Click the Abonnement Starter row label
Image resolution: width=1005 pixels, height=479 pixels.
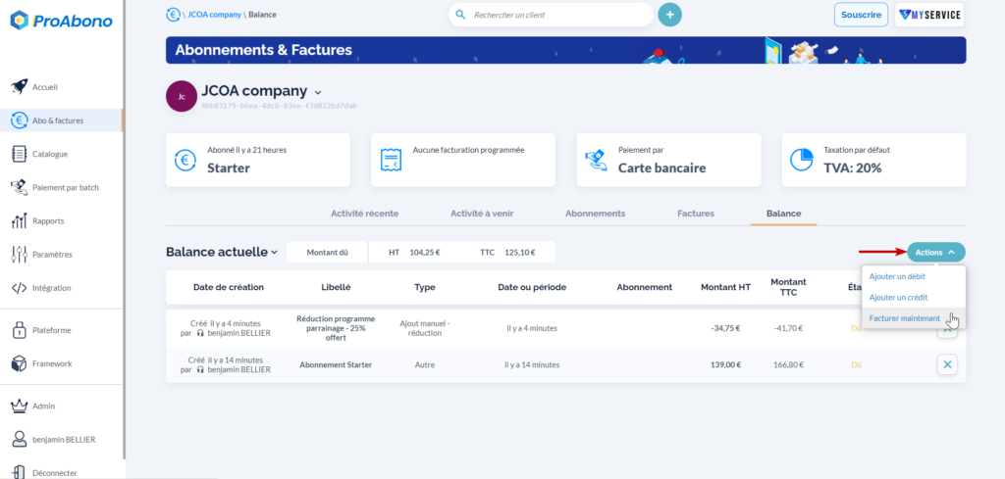(x=336, y=365)
